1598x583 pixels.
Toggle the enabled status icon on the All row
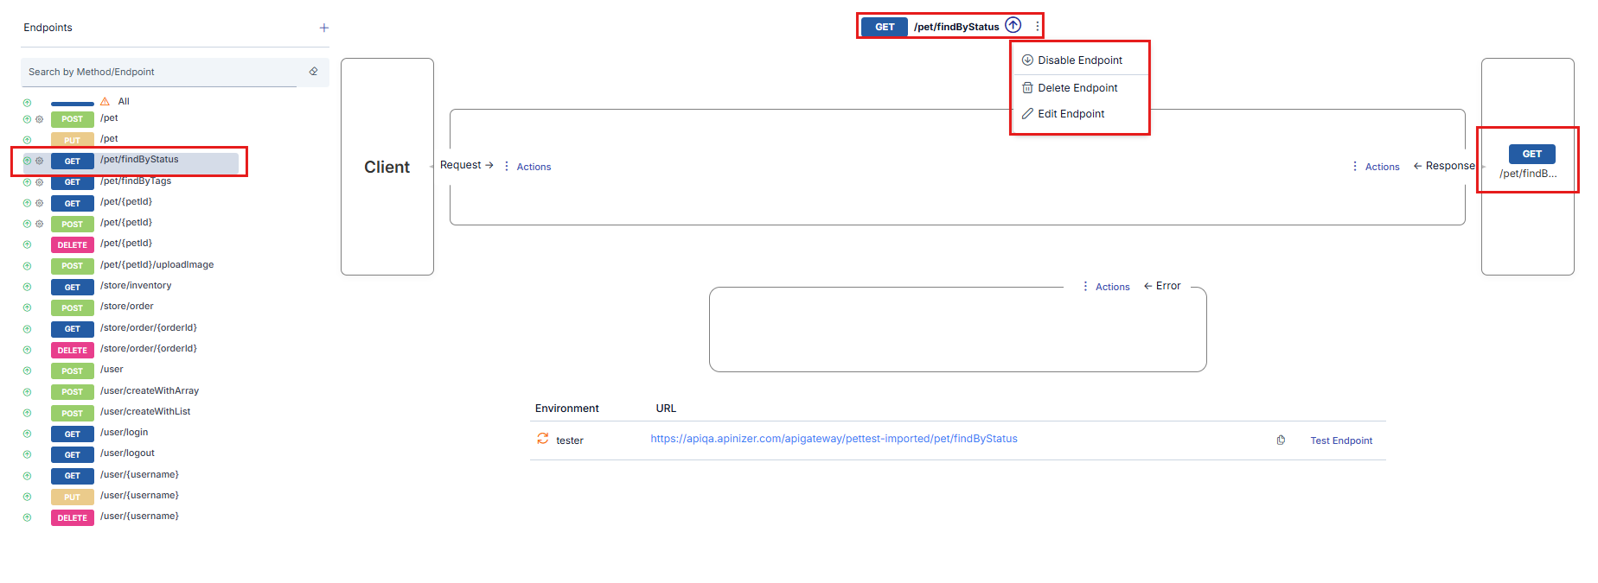click(27, 103)
